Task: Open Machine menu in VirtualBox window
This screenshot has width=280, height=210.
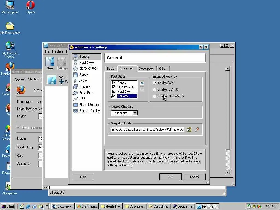Action: [x=58, y=51]
